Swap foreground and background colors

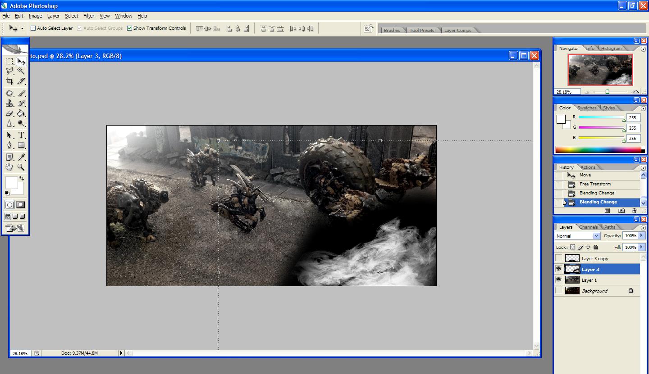(21, 179)
